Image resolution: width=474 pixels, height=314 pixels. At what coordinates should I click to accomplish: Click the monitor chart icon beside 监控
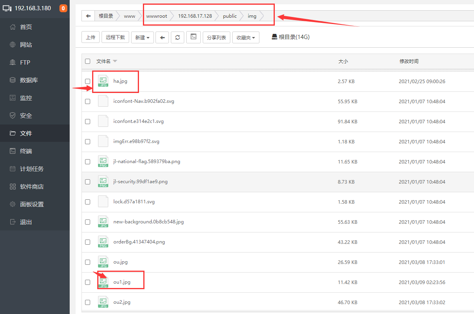tap(13, 98)
